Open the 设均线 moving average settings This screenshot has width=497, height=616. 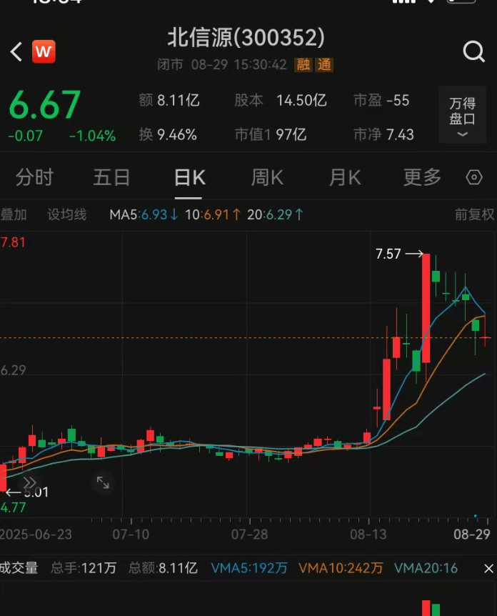coord(66,214)
